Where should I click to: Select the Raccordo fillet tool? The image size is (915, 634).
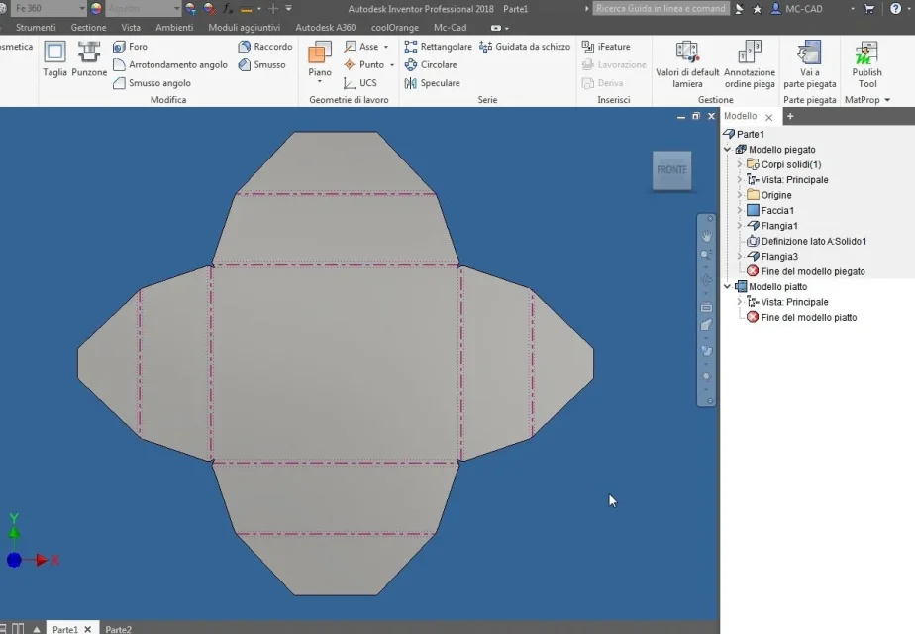point(265,47)
